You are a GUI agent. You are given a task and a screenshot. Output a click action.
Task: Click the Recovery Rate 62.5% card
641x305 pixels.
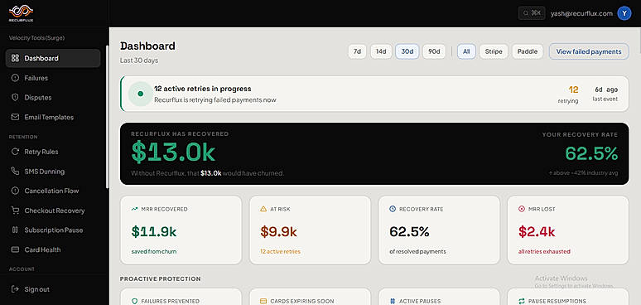(x=439, y=230)
